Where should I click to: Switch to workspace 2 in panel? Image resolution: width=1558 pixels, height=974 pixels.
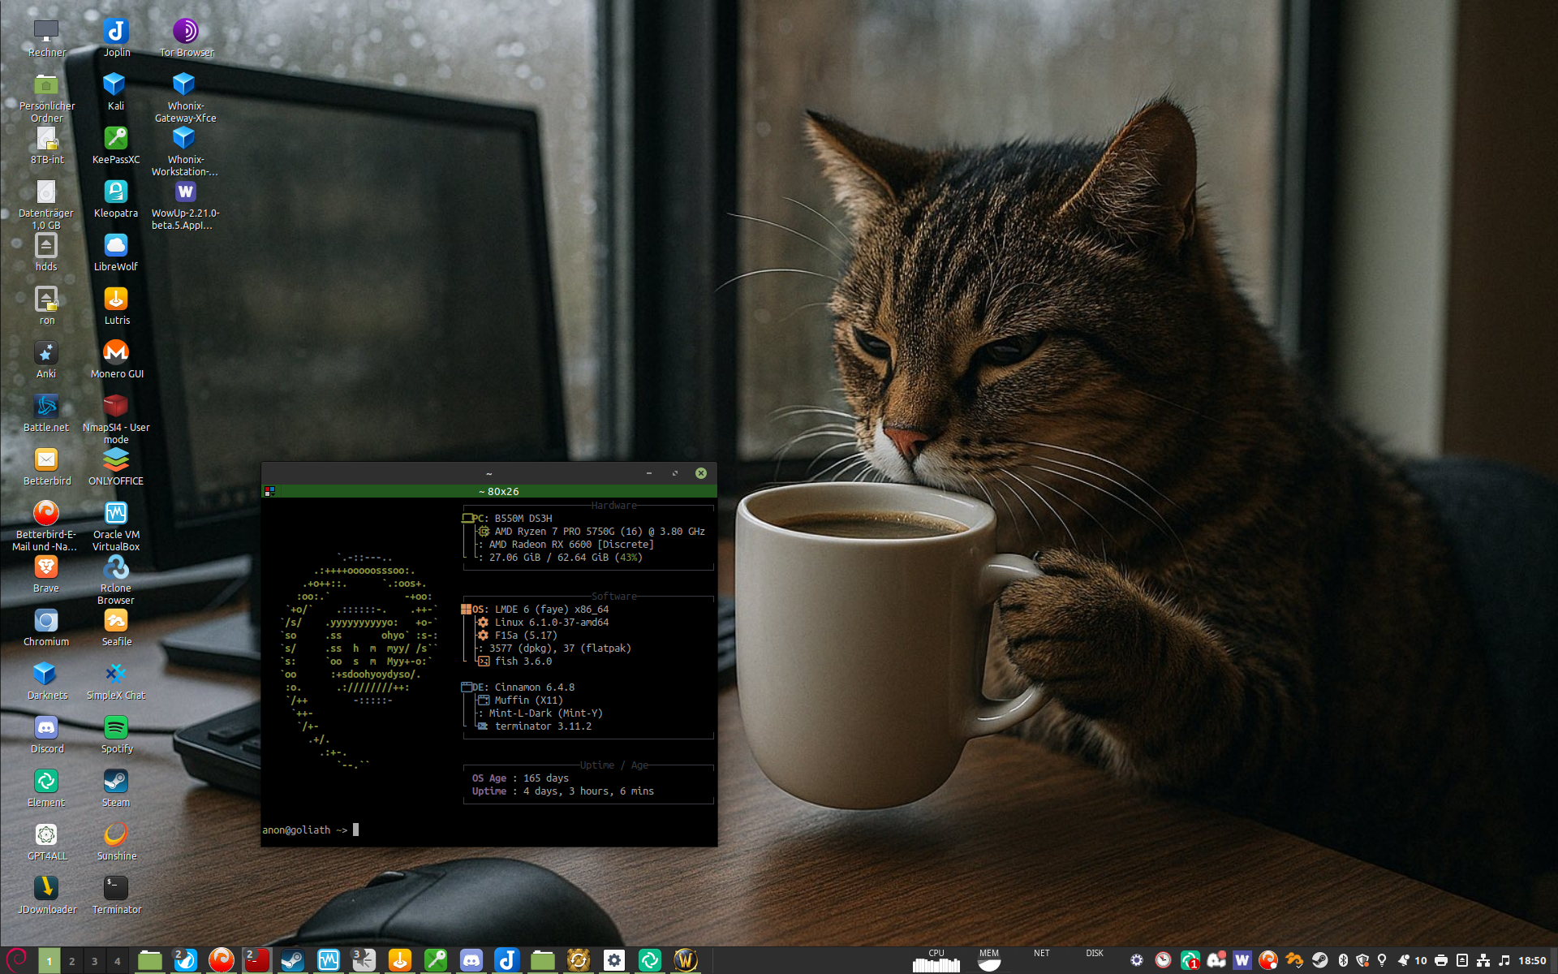pyautogui.click(x=72, y=961)
